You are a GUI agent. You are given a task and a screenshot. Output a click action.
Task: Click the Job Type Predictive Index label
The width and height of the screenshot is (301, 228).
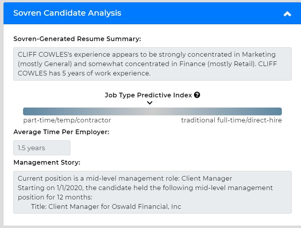148,95
